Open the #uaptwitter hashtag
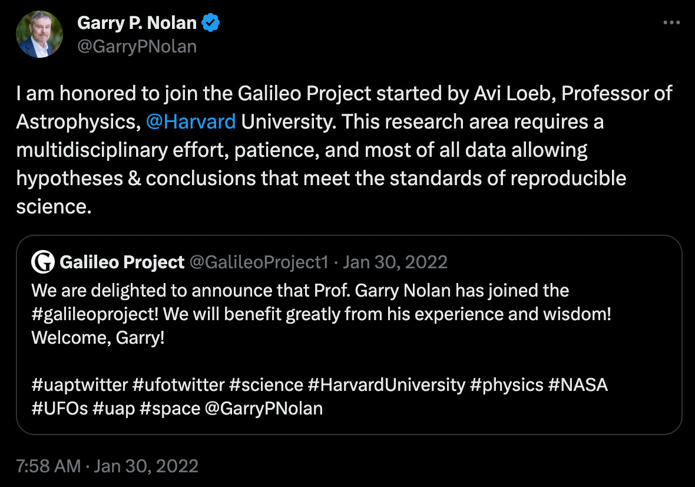This screenshot has height=487, width=695. [80, 385]
